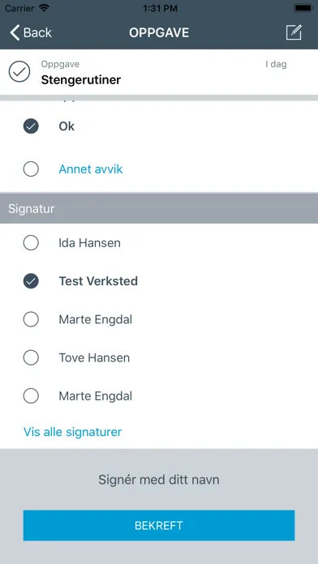318x564 pixels.
Task: Open the blue Annet avvik link text
Action: [91, 169]
